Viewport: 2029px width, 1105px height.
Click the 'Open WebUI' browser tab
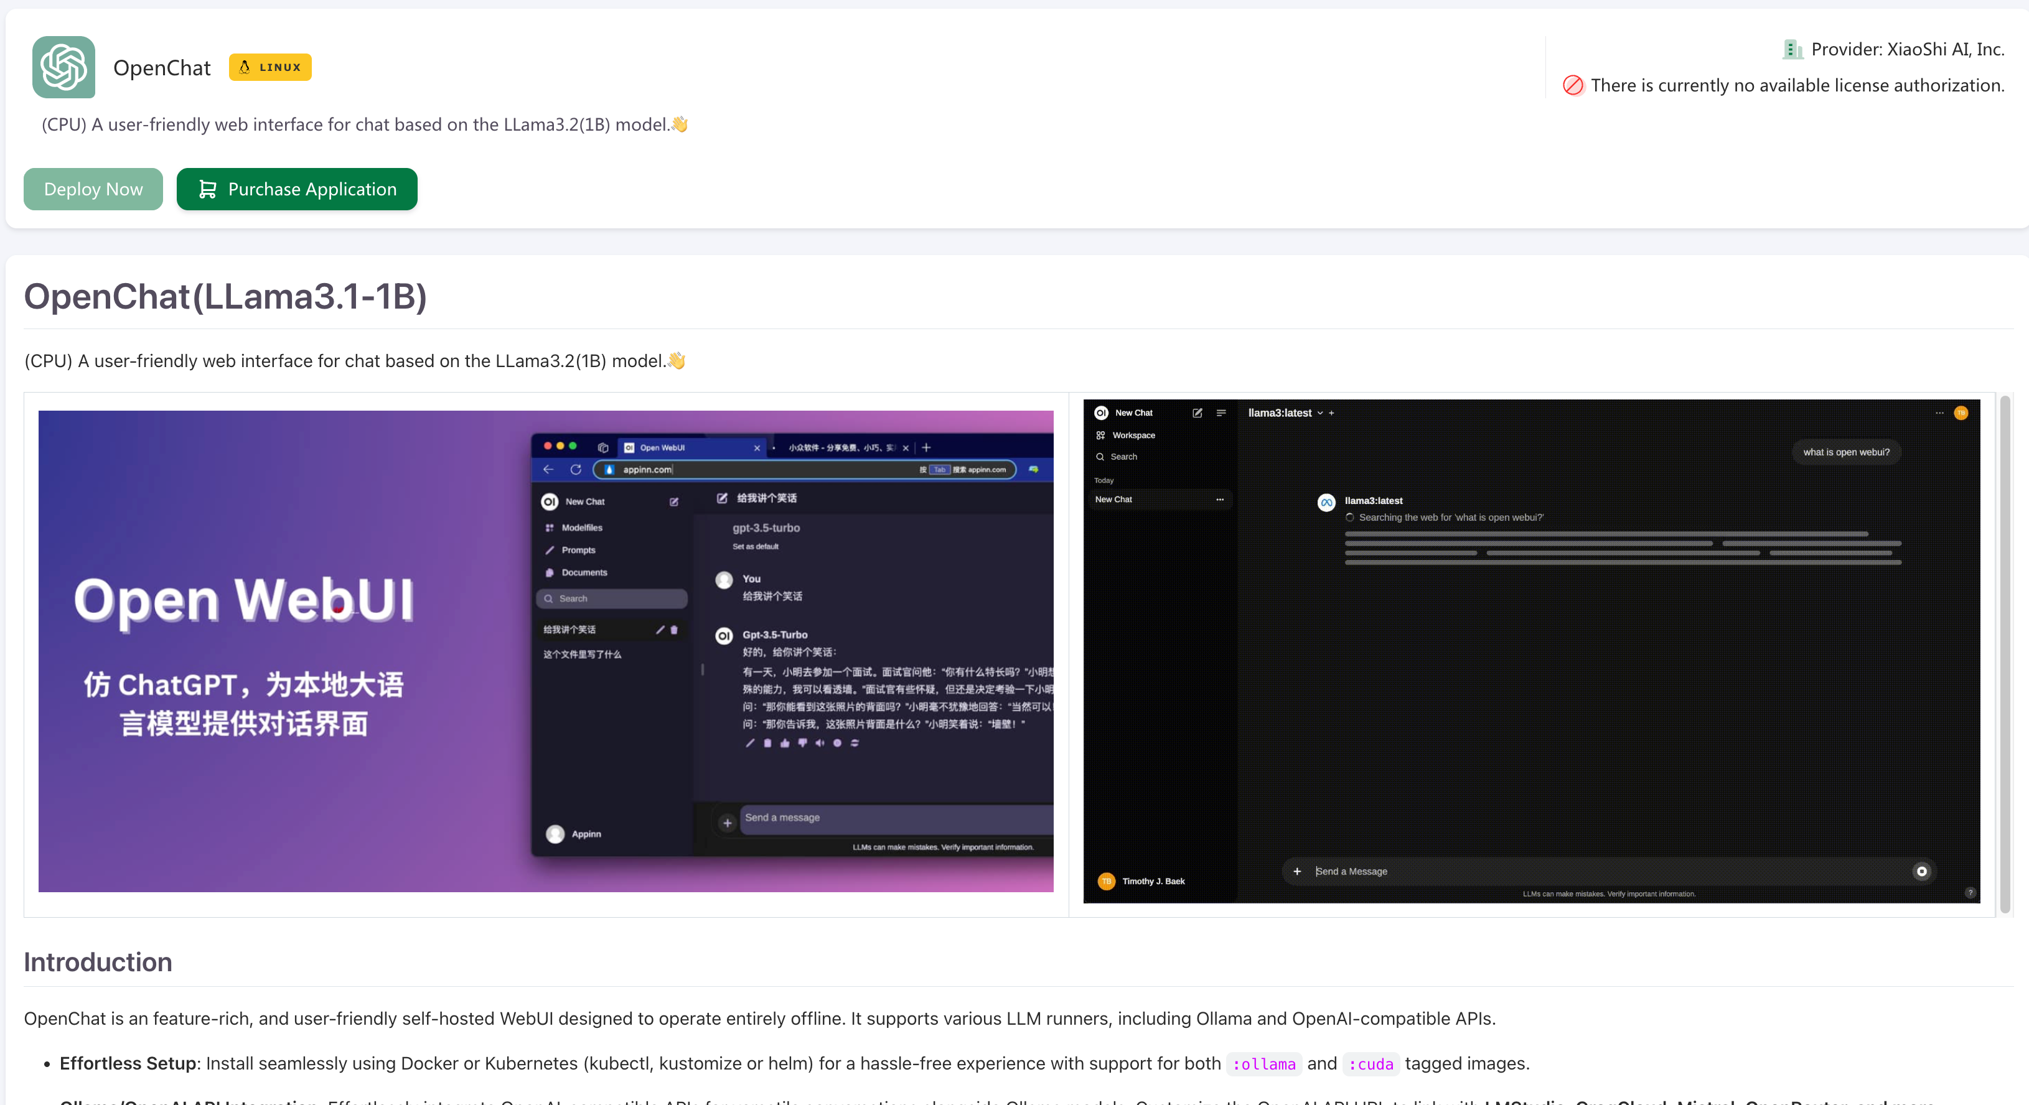click(692, 447)
